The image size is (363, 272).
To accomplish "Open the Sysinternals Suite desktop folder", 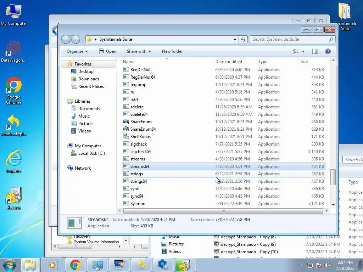I will (345, 16).
